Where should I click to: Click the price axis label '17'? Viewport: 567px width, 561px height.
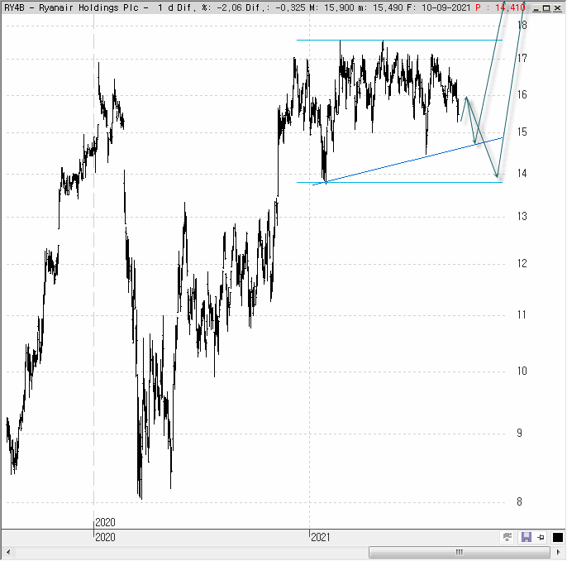522,58
